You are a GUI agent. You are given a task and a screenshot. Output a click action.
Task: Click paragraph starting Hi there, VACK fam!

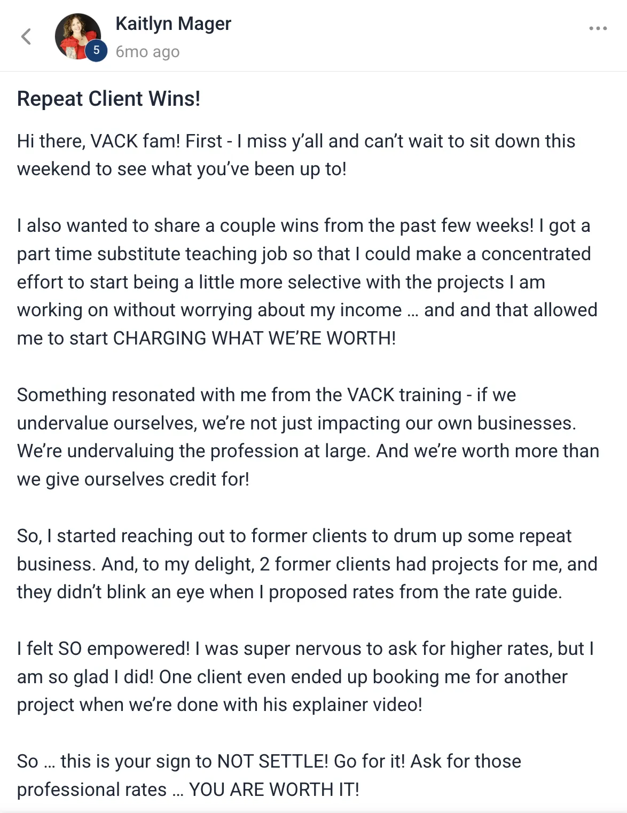point(296,155)
